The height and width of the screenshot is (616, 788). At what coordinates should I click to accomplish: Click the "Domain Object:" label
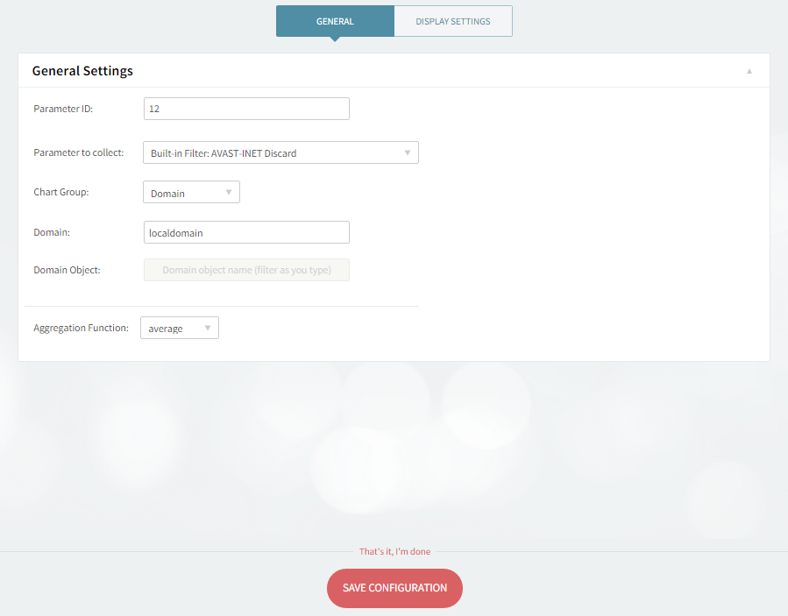click(x=67, y=270)
